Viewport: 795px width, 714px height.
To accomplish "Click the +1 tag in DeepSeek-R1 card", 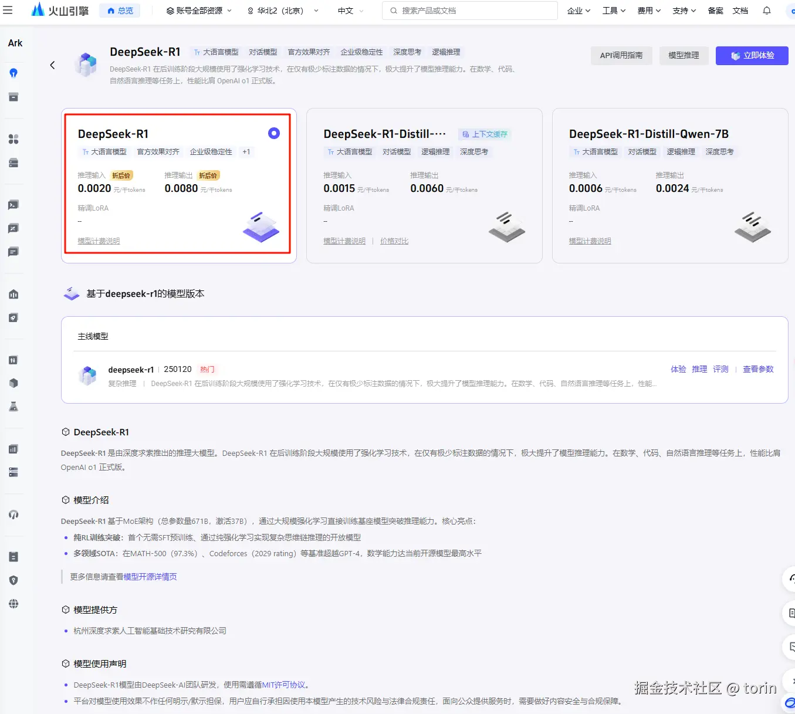I will coord(246,152).
